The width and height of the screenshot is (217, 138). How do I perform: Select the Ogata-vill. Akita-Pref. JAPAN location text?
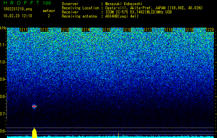point(154,8)
